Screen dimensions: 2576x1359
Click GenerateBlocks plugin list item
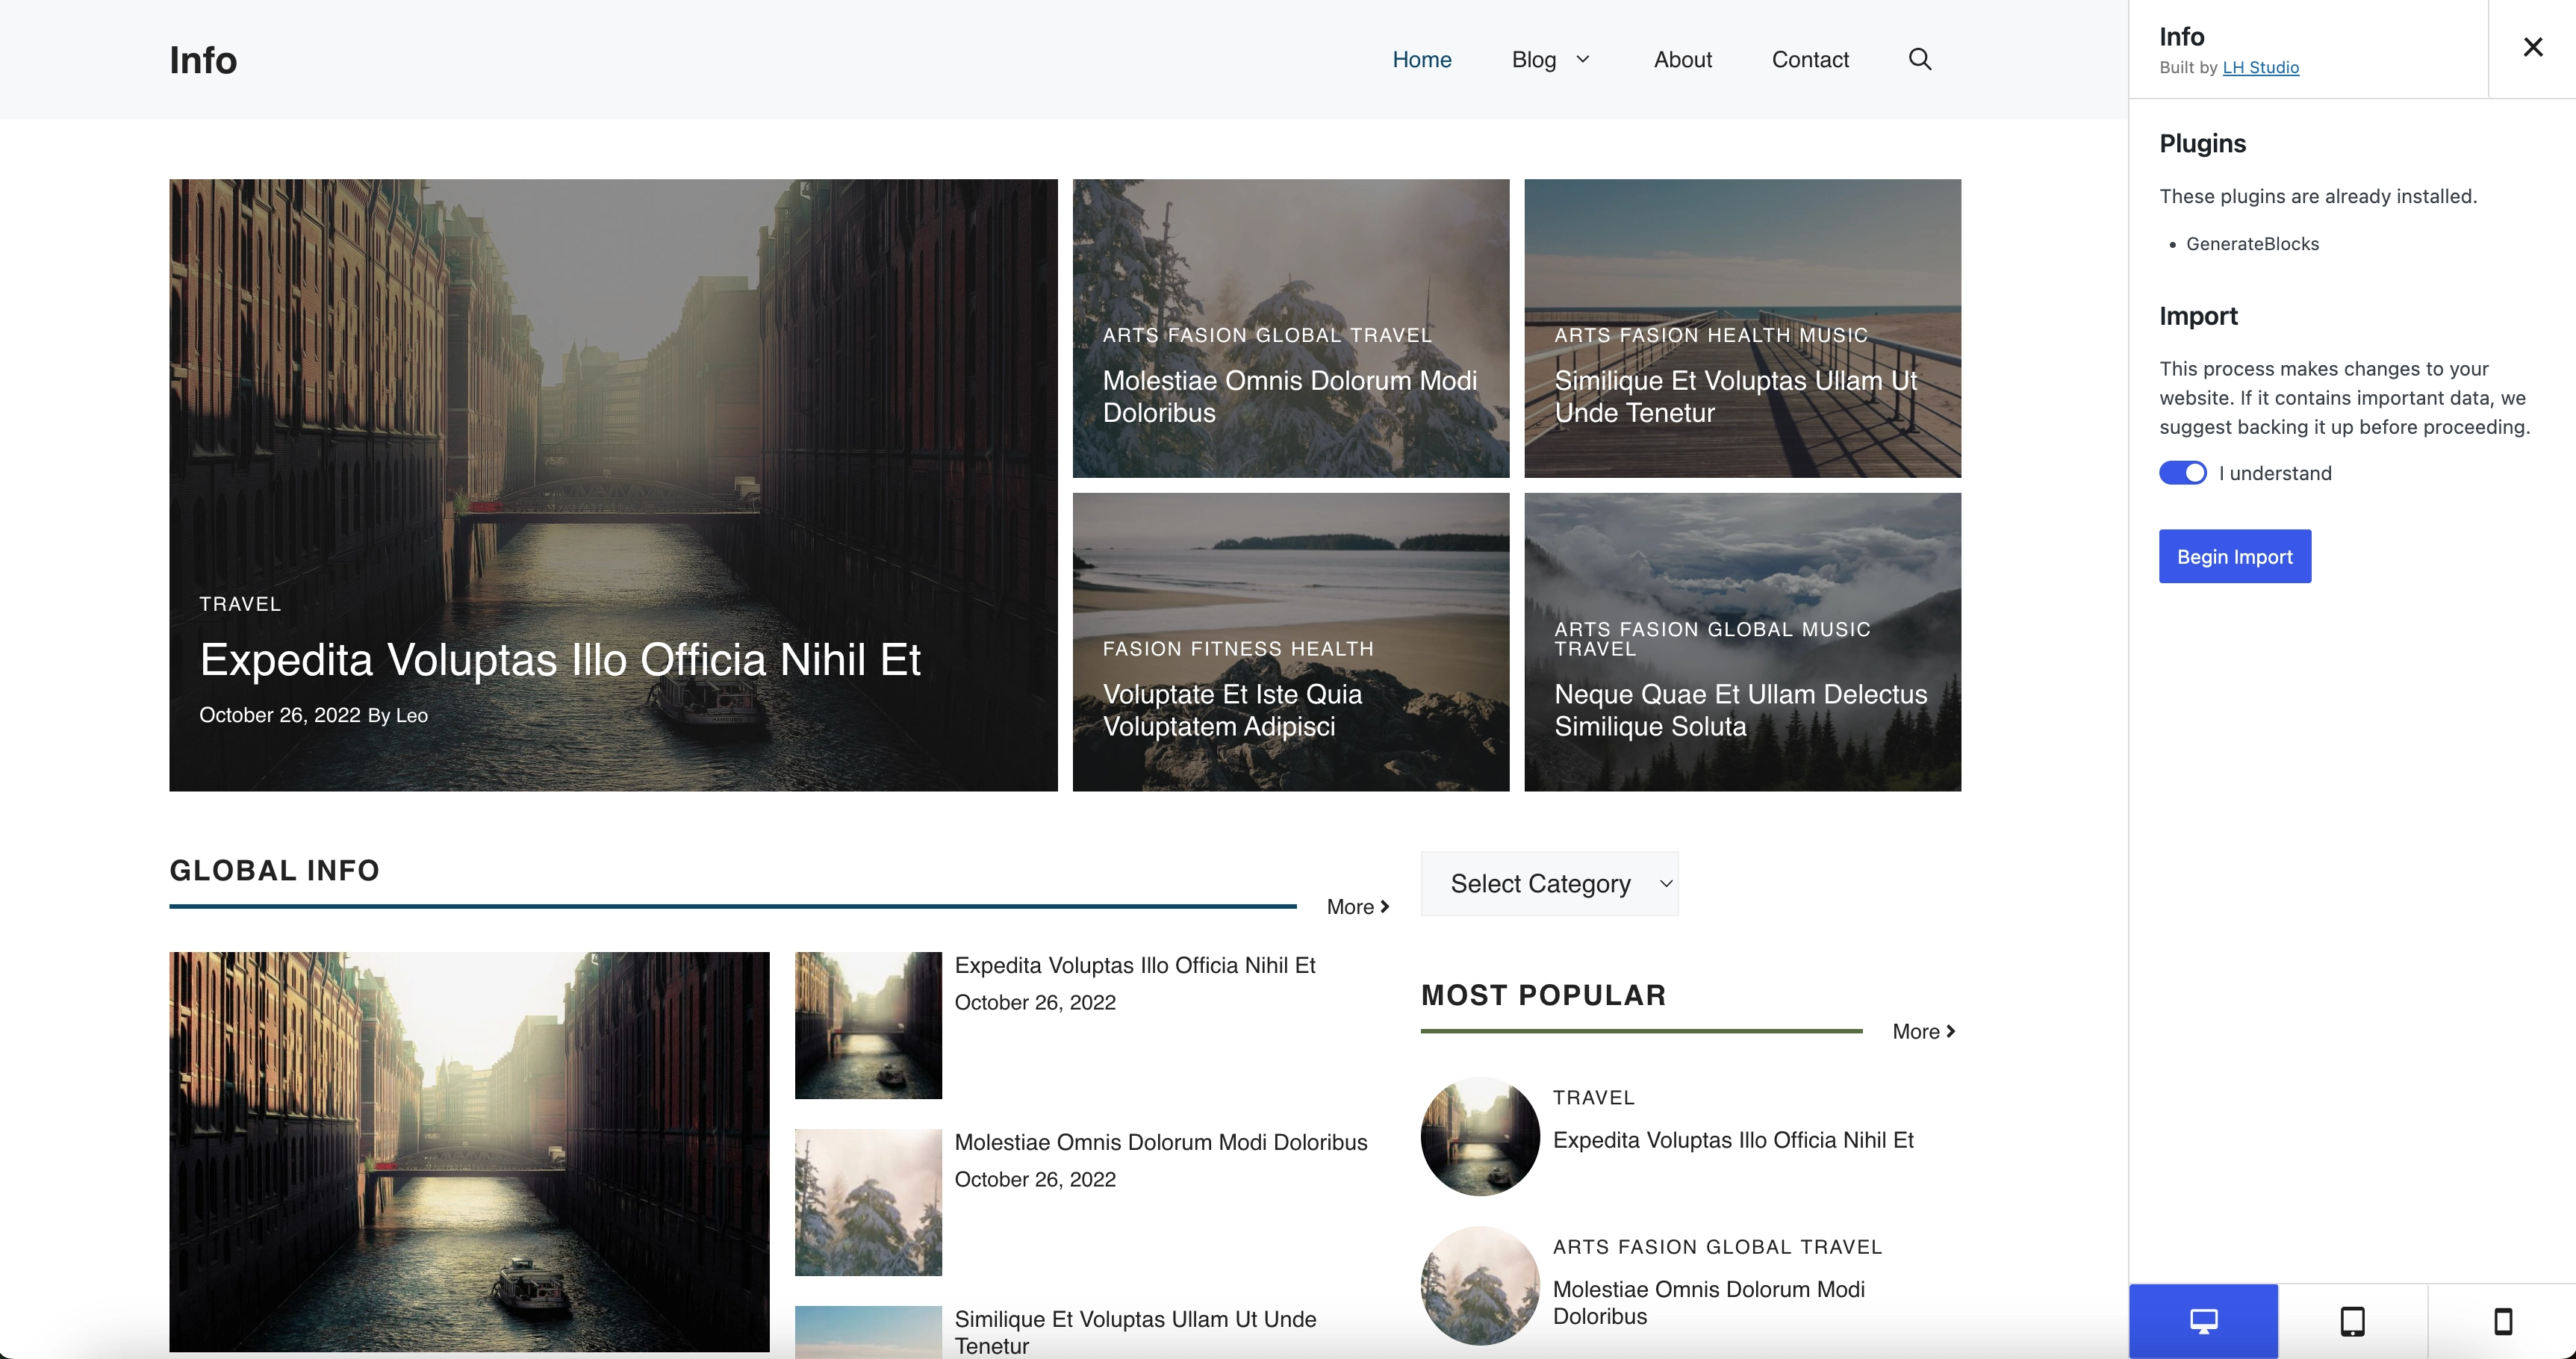point(2252,244)
